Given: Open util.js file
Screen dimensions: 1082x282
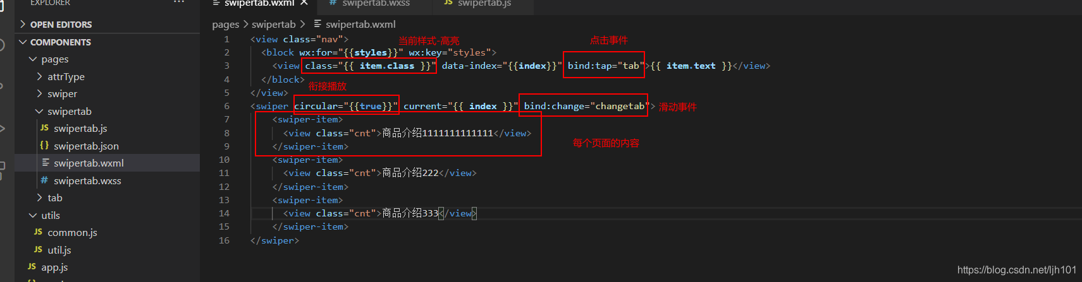Looking at the screenshot, I should [59, 250].
